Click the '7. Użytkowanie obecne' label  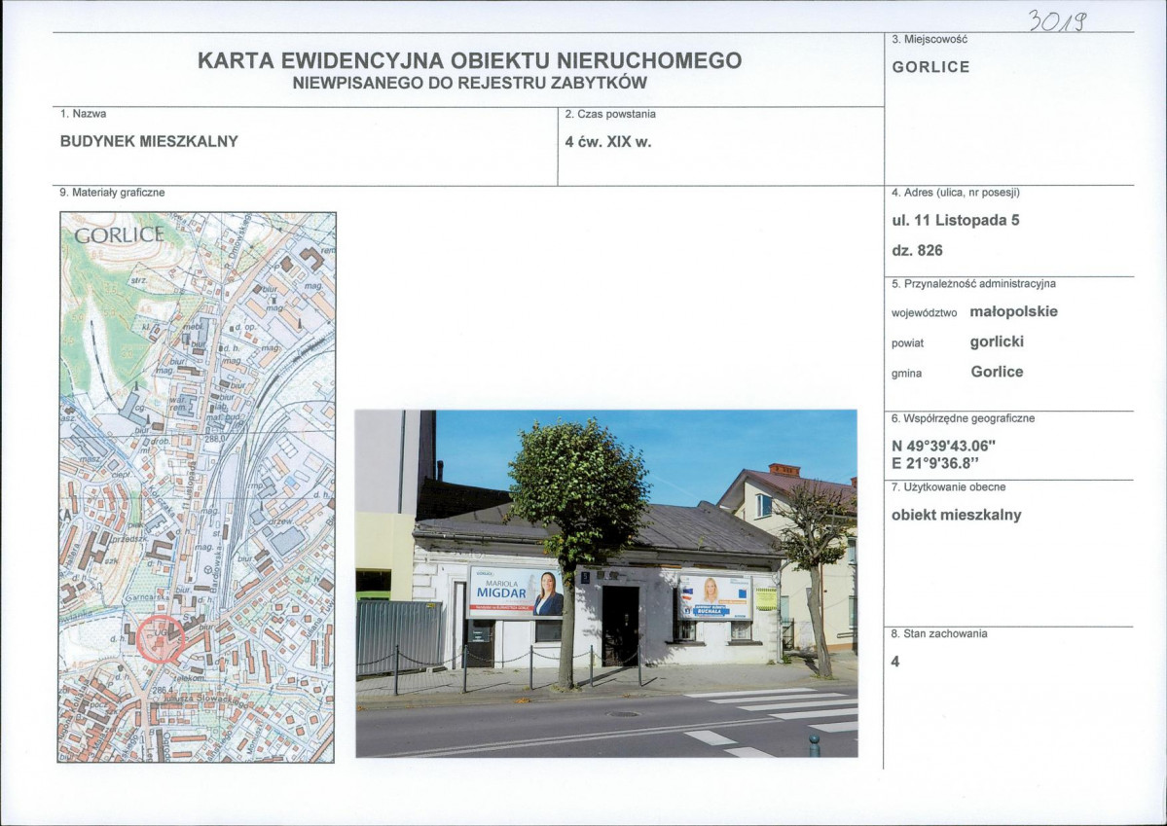click(948, 487)
